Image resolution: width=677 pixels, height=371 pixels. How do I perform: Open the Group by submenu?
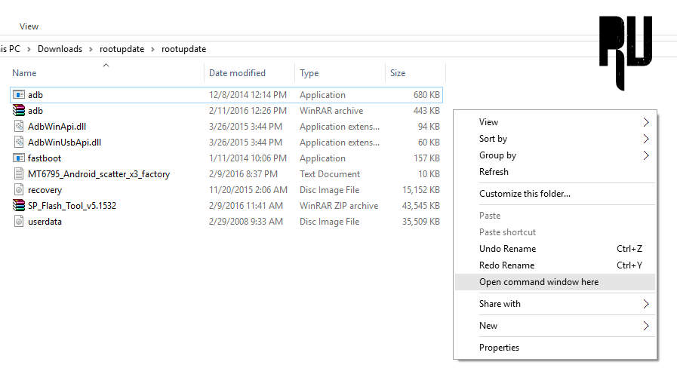[x=645, y=155]
